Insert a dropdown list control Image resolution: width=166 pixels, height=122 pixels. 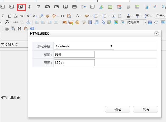click(x=56, y=7)
